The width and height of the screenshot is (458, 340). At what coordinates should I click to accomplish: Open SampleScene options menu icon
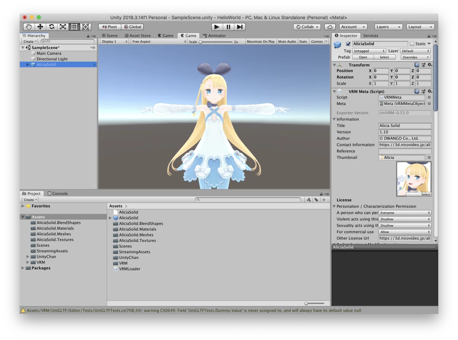(93, 48)
